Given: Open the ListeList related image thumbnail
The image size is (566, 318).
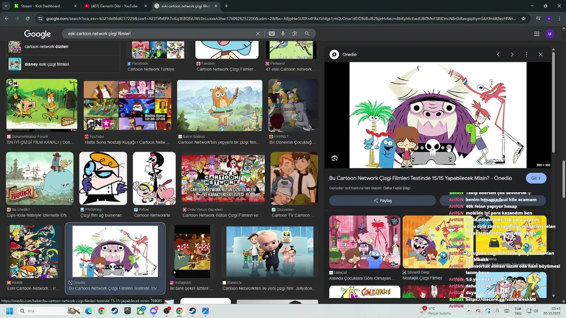Looking at the screenshot, I should [365, 242].
